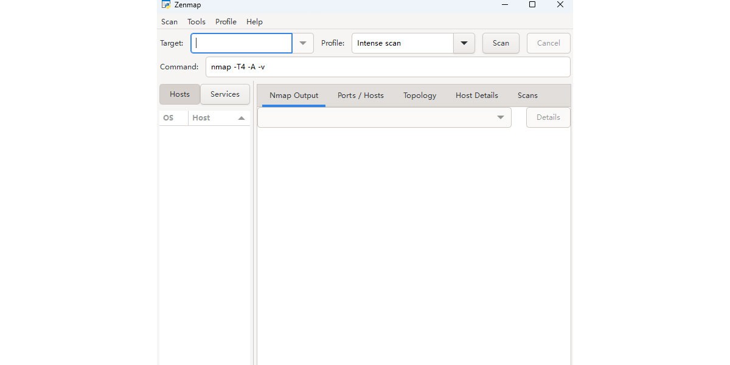730x365 pixels.
Task: Focus the Target input field
Action: pos(242,43)
